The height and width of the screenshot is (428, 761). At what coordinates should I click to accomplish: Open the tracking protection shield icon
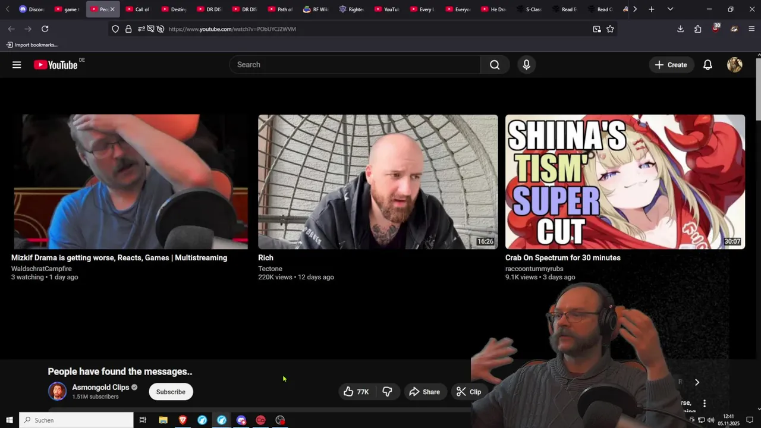pos(115,29)
